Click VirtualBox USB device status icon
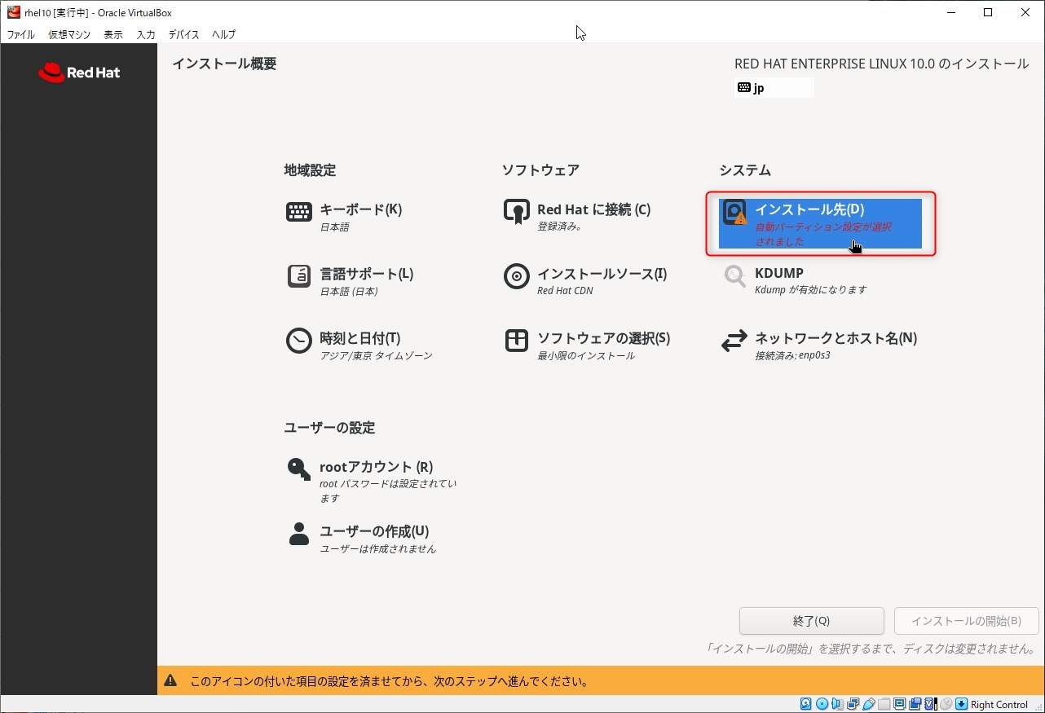This screenshot has height=713, width=1045. pyautogui.click(x=869, y=704)
